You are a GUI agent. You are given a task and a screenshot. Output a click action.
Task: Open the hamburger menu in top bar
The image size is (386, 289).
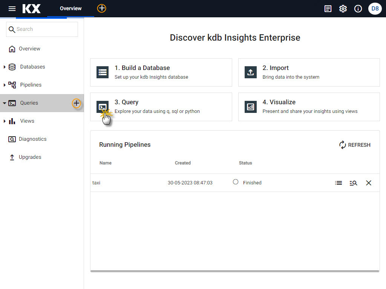(12, 9)
